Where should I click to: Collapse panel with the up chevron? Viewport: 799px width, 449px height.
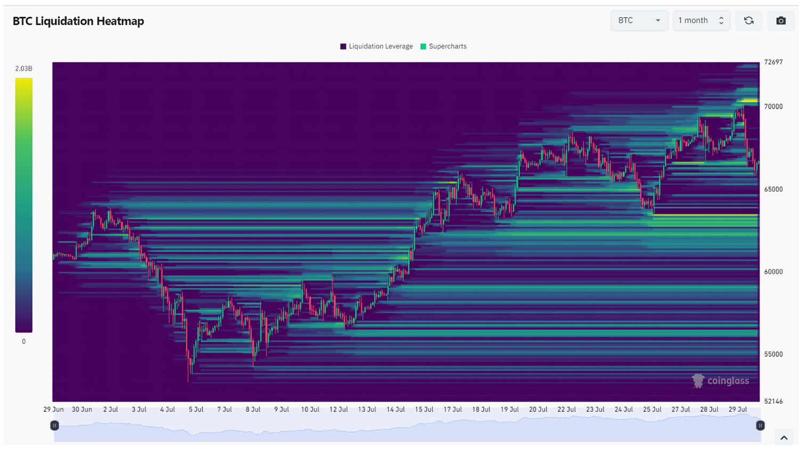tap(784, 438)
